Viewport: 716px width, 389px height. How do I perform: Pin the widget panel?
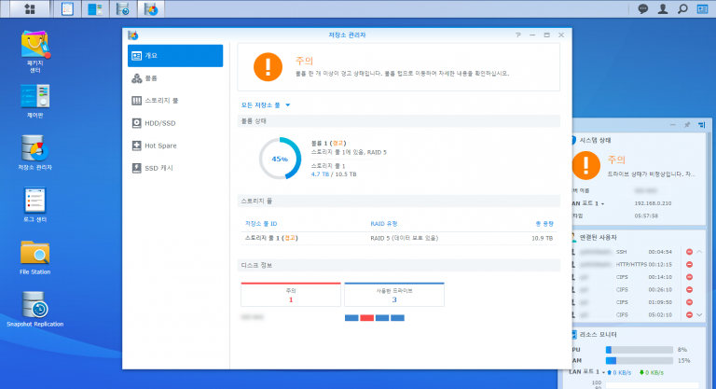tap(687, 125)
